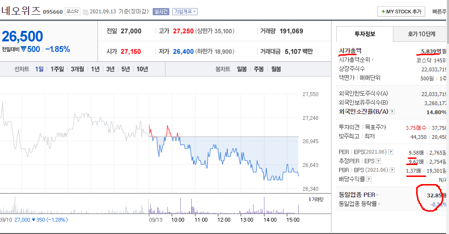Image resolution: width=449 pixels, height=234 pixels.
Task: Click the 고가 value 27,250
Action: tap(183, 31)
